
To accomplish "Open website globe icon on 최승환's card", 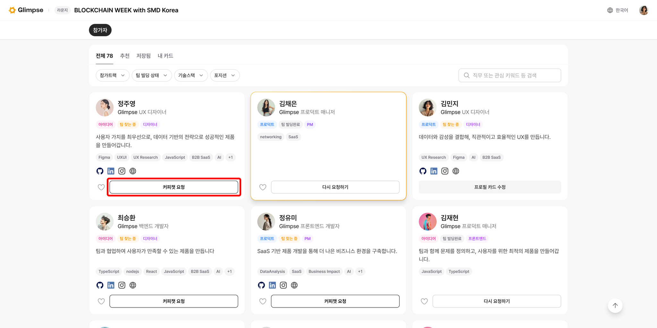I will pos(133,285).
